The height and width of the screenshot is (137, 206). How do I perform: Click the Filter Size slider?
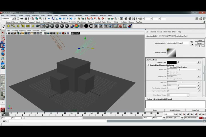click(187, 82)
